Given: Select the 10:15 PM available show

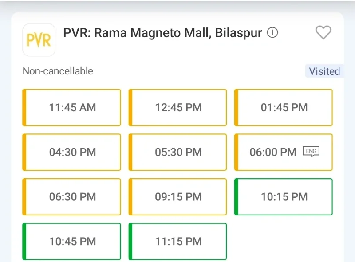Looking at the screenshot, I should [x=284, y=197].
